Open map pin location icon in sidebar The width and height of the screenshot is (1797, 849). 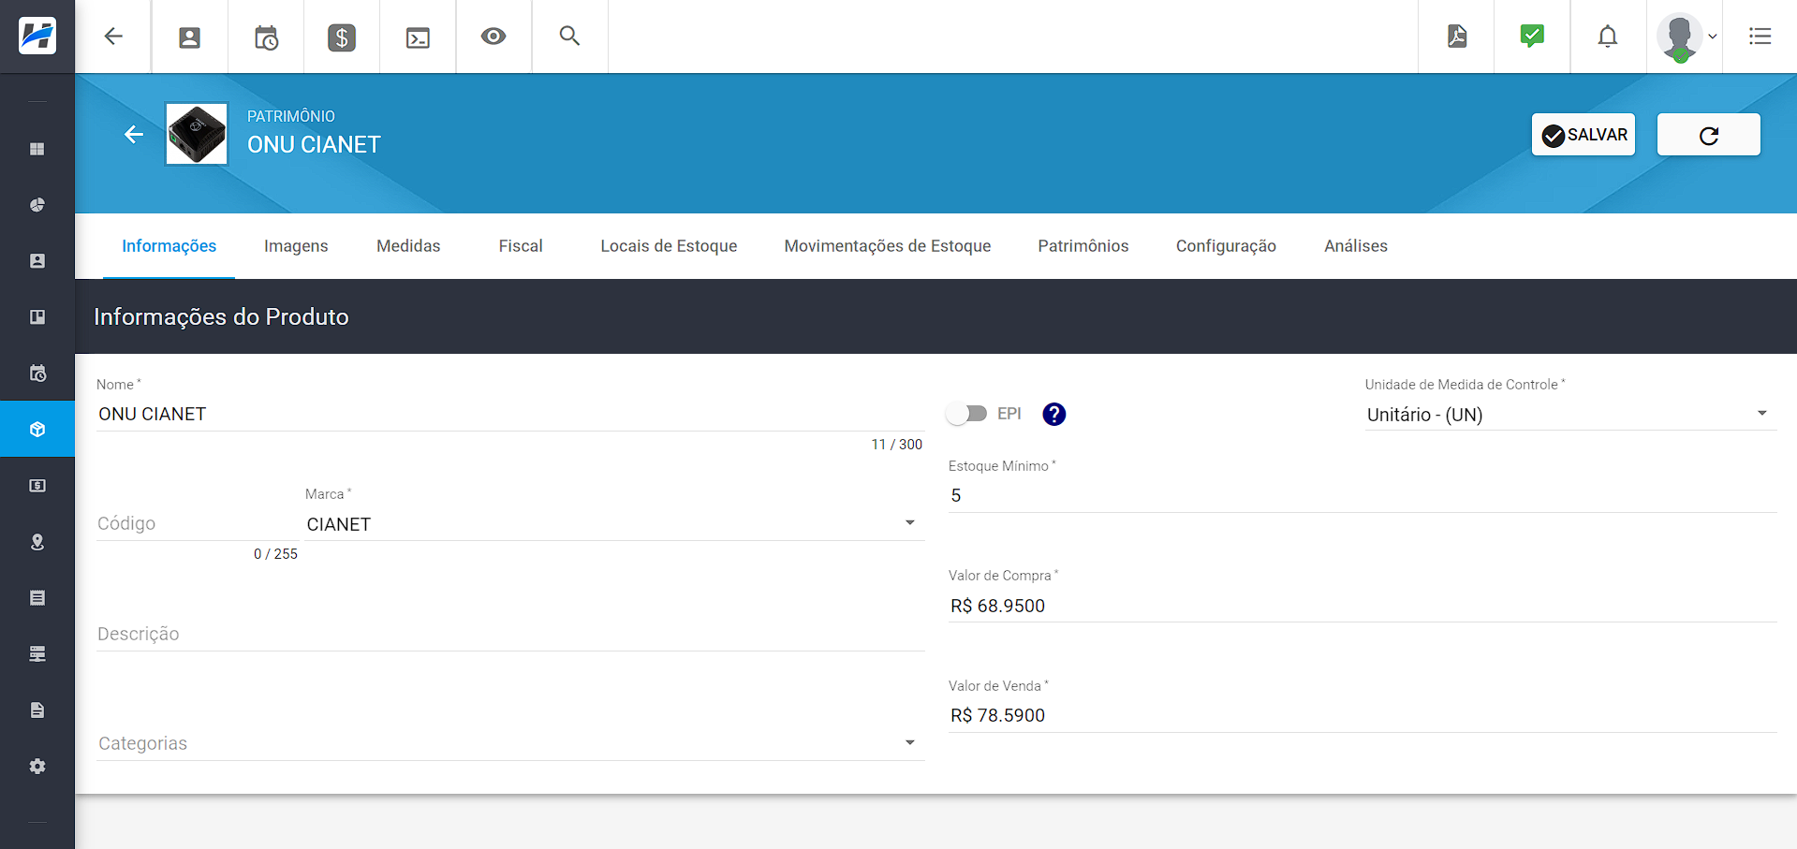pyautogui.click(x=37, y=542)
